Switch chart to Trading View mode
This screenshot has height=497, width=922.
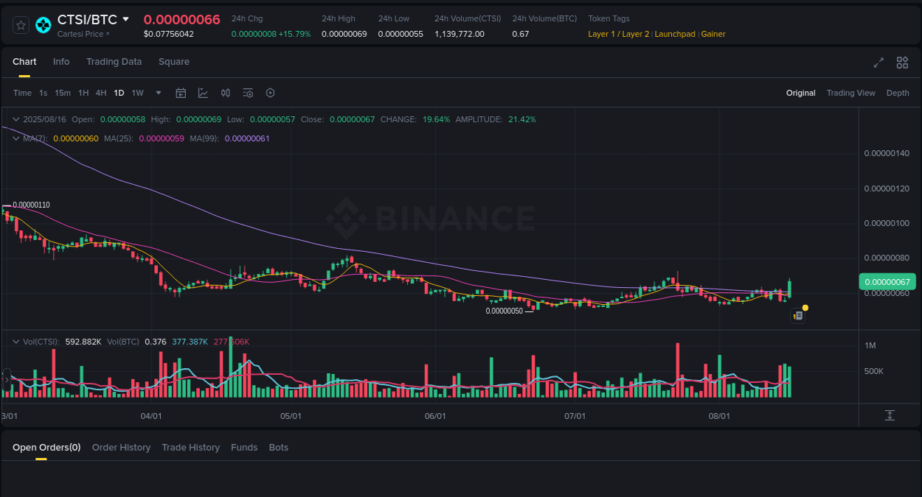click(x=850, y=93)
